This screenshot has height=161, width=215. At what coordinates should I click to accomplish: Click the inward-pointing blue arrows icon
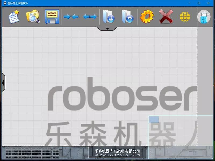[71, 17]
